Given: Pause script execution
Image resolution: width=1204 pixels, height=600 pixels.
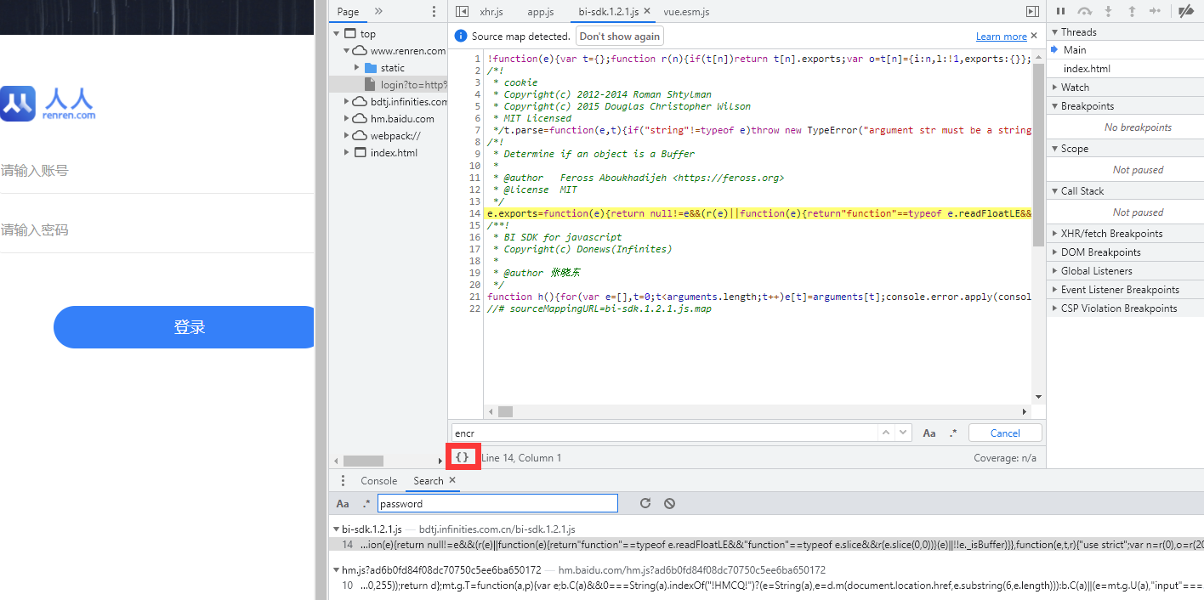Looking at the screenshot, I should point(1060,11).
